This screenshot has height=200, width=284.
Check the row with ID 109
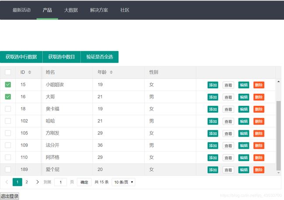click(8, 145)
